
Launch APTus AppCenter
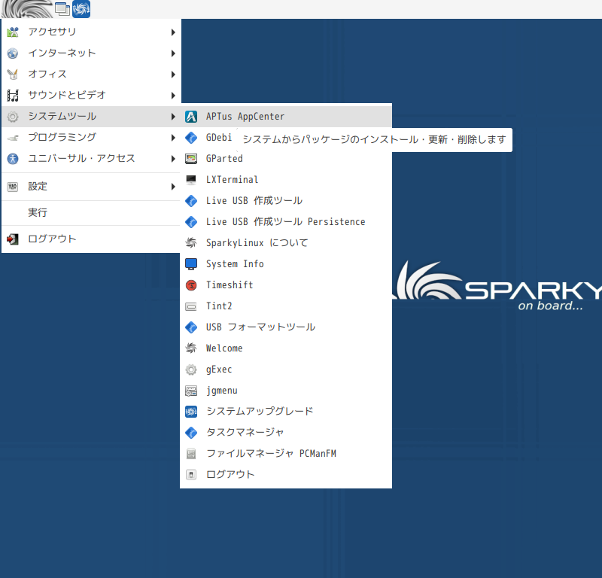point(286,117)
